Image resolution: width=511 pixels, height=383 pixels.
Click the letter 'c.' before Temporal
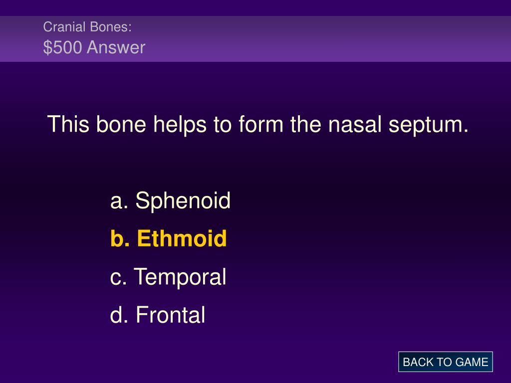pos(119,278)
